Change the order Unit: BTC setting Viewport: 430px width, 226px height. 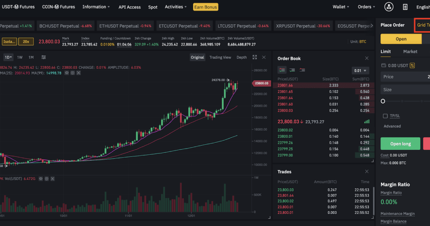coord(358,42)
